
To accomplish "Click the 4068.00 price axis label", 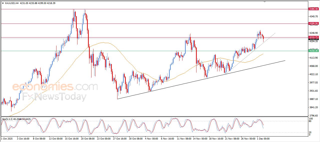I will (x=313, y=66).
